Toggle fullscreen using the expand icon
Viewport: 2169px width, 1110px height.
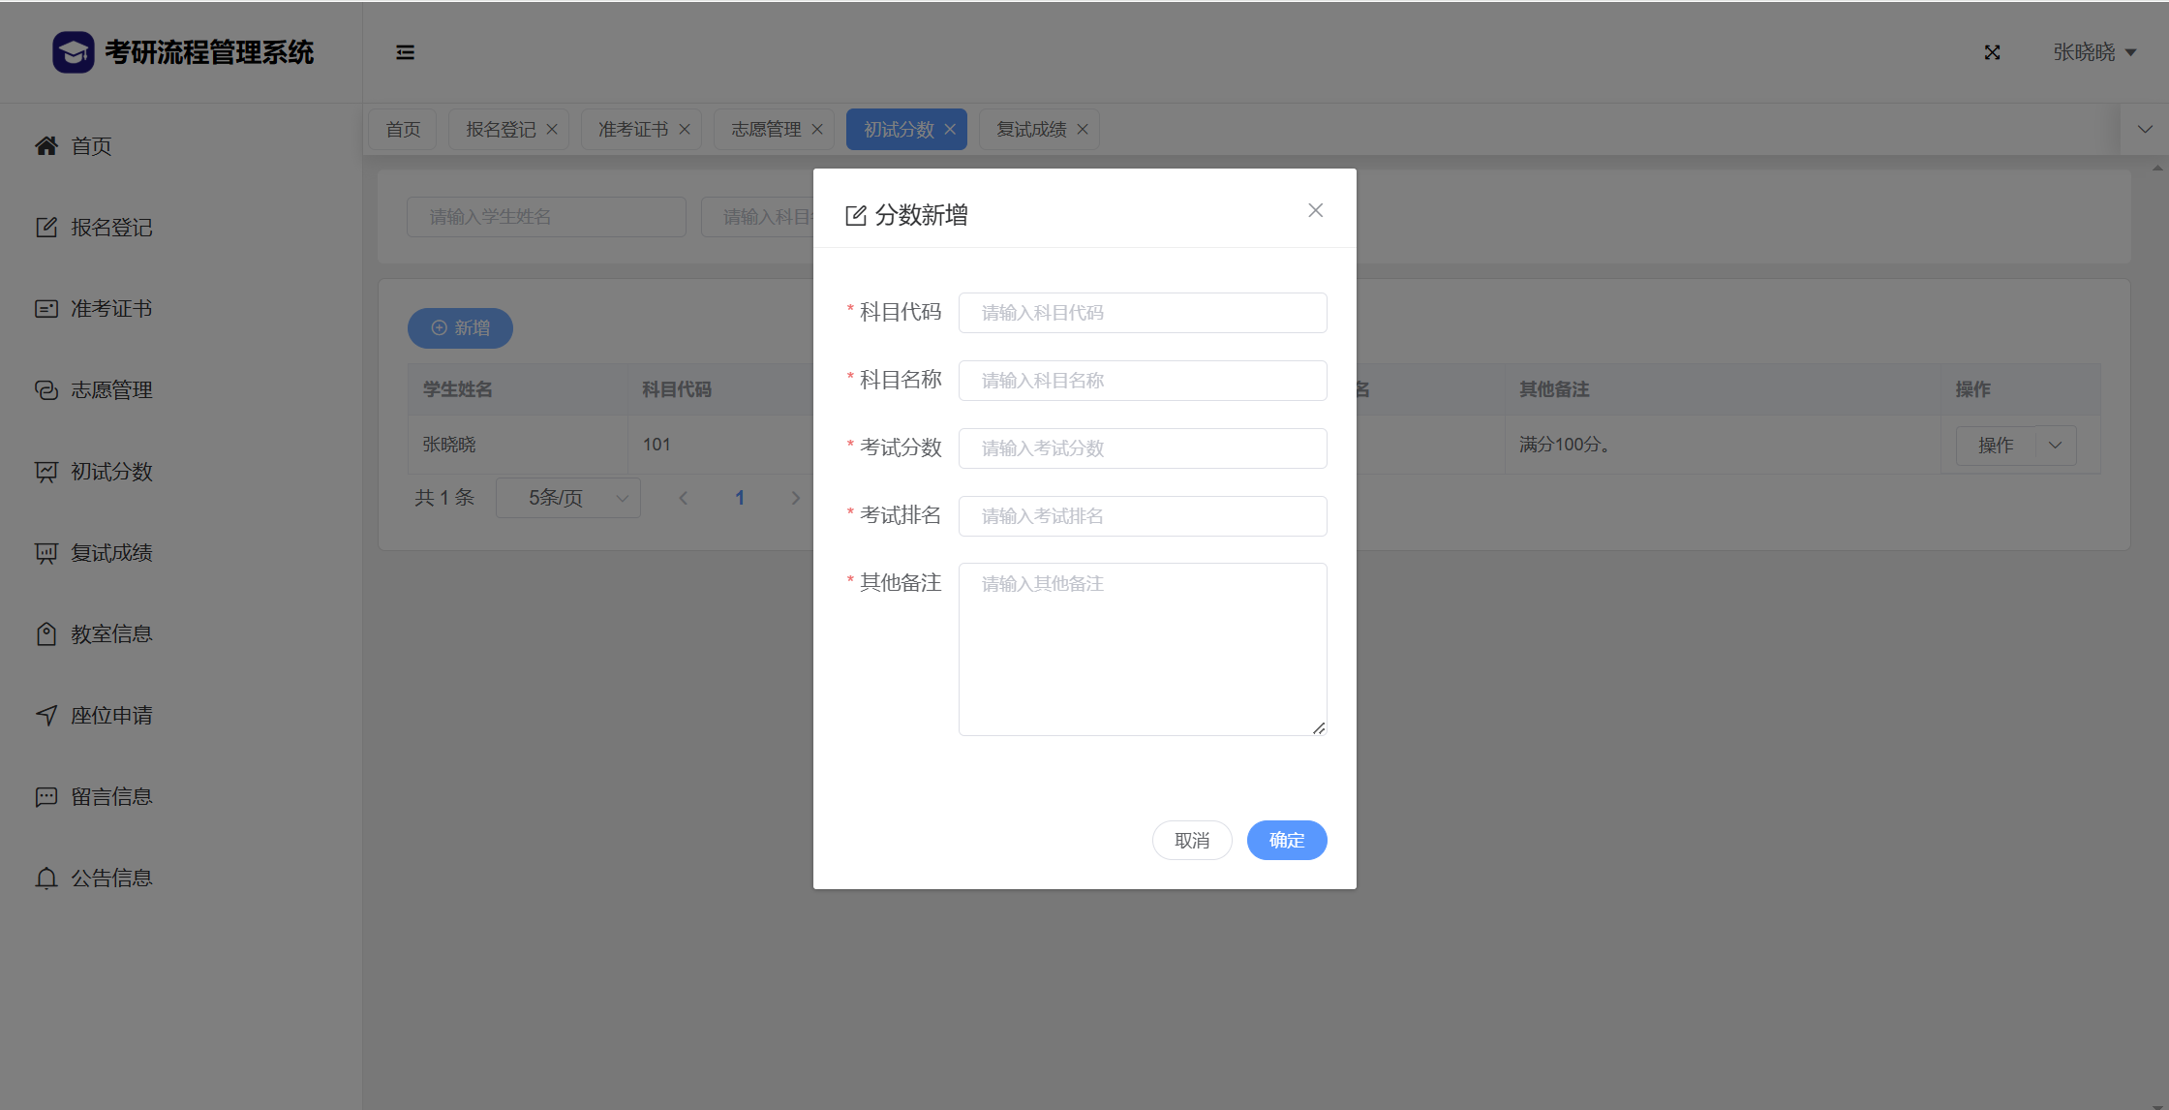point(1992,52)
